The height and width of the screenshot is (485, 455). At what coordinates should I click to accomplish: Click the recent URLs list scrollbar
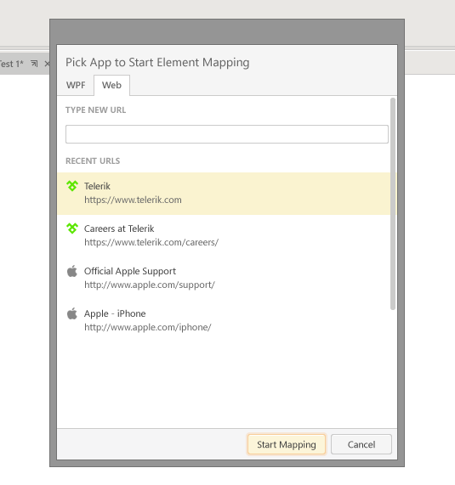(393, 204)
